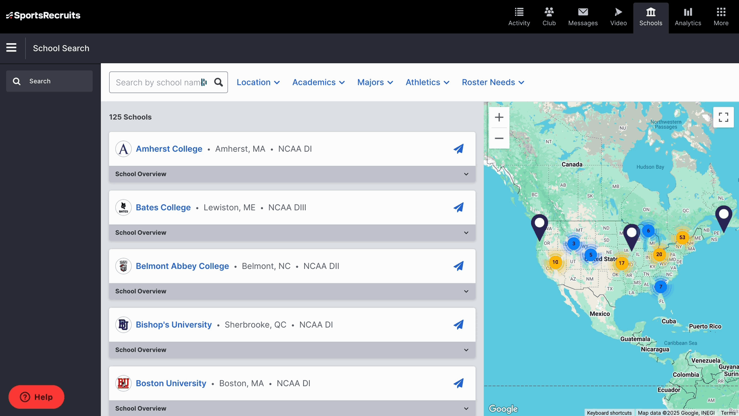Click the map cluster labeled 10

[x=555, y=262]
